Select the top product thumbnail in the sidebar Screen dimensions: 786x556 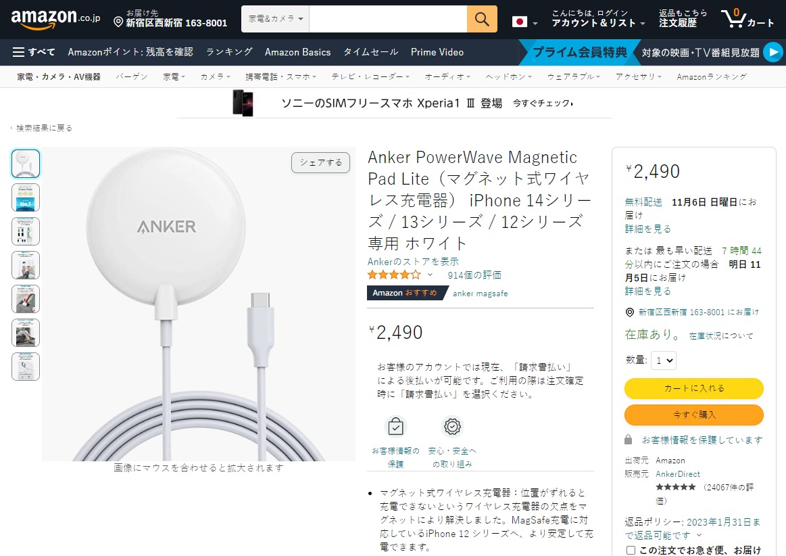[x=26, y=163]
